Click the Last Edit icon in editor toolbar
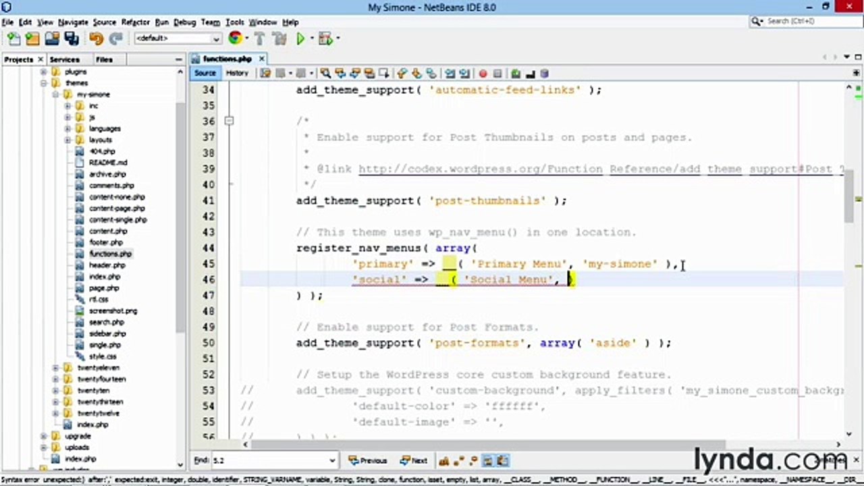The width and height of the screenshot is (864, 486). coord(265,73)
